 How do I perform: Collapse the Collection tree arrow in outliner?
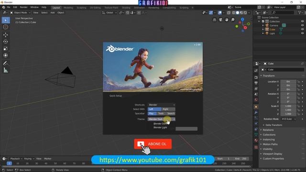(x=259, y=21)
